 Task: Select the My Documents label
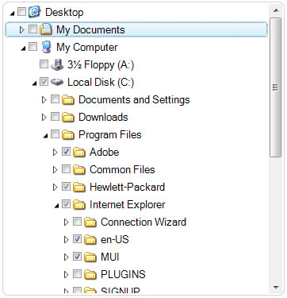coord(90,30)
